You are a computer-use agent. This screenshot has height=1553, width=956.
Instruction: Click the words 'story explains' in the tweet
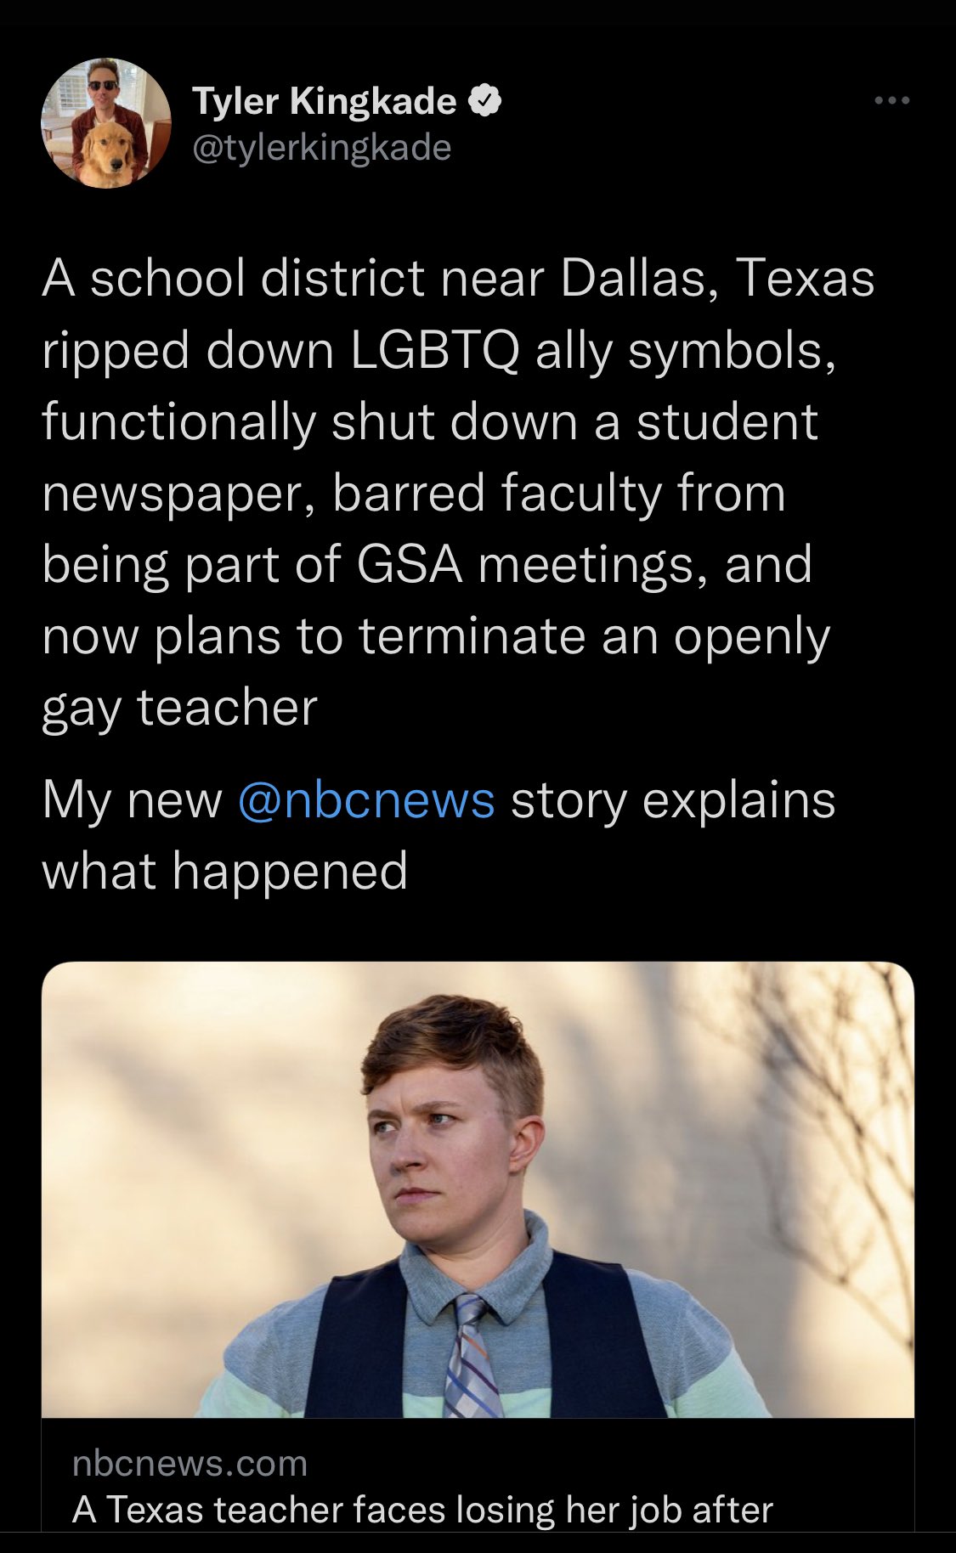click(x=672, y=800)
